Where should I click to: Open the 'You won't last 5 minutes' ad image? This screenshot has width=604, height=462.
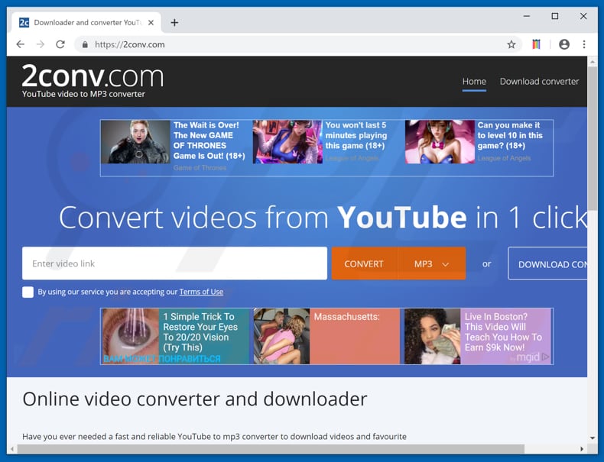287,142
